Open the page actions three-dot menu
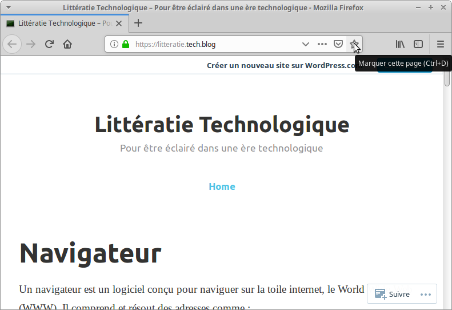The image size is (452, 310). [322, 44]
